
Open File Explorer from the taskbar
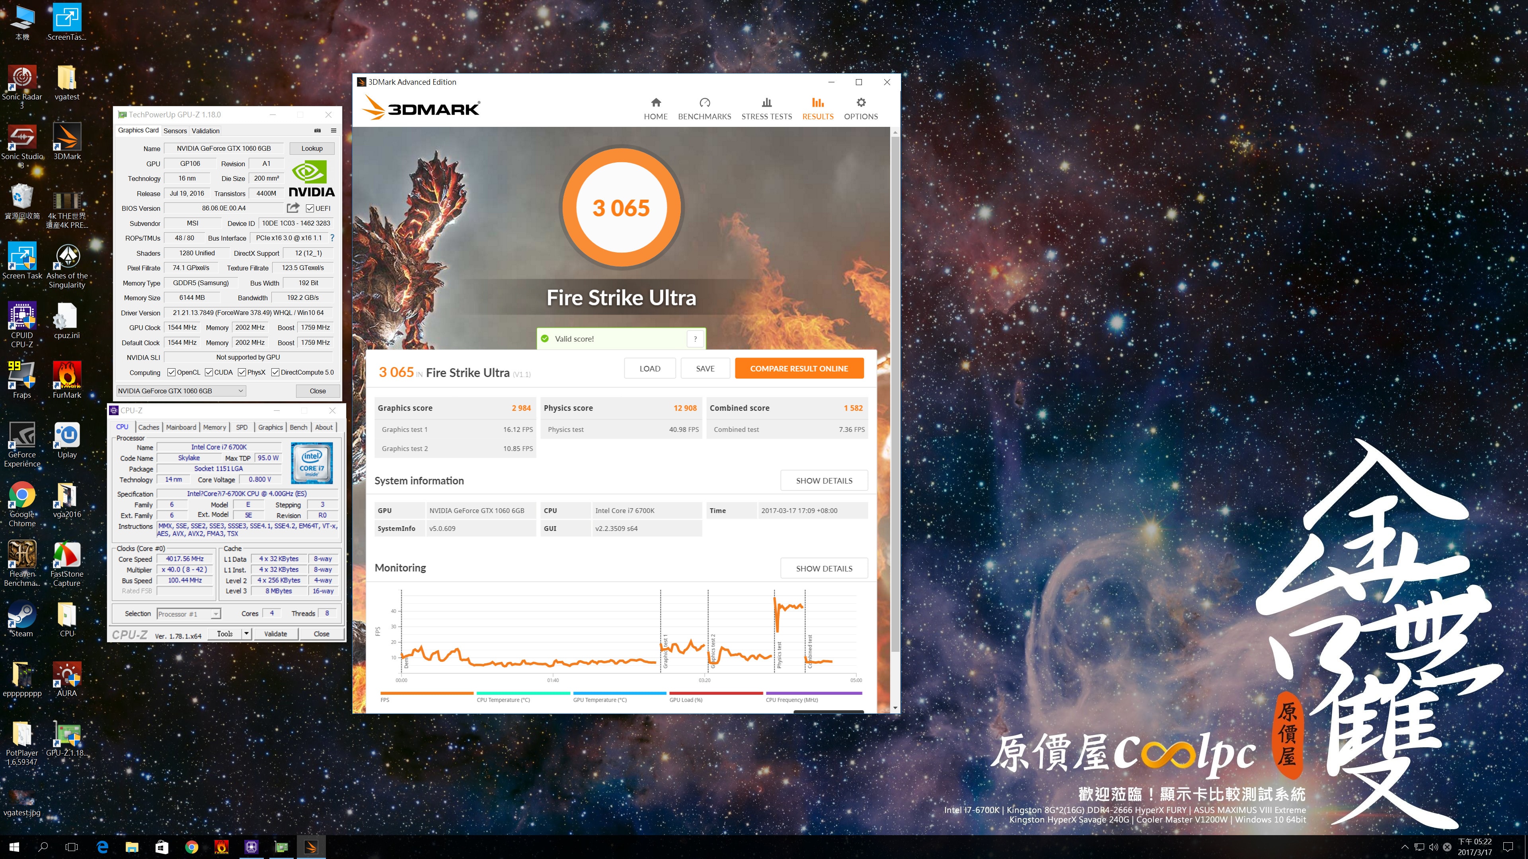pyautogui.click(x=132, y=847)
